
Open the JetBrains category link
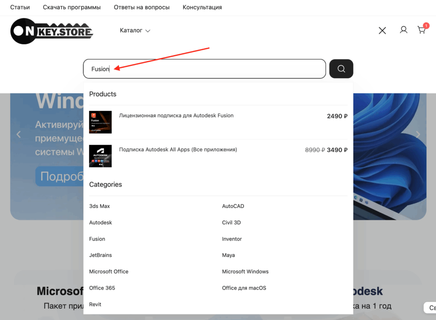(100, 255)
